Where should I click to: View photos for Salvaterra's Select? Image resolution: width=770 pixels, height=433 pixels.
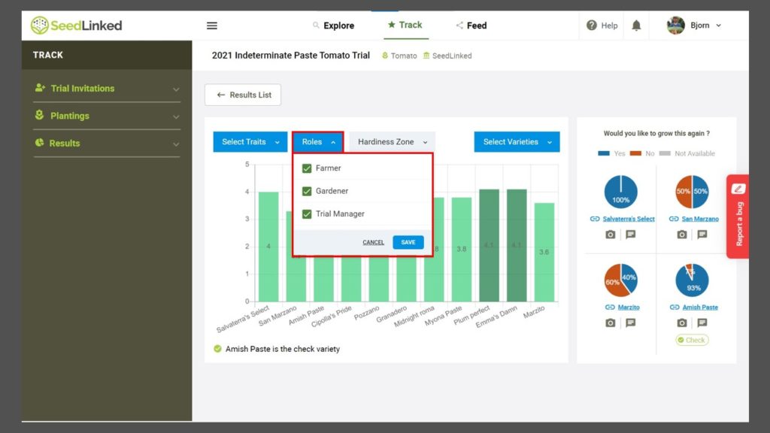click(x=610, y=235)
